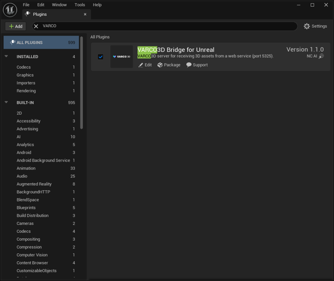
Task: Click the Settings gear icon
Action: 307,26
